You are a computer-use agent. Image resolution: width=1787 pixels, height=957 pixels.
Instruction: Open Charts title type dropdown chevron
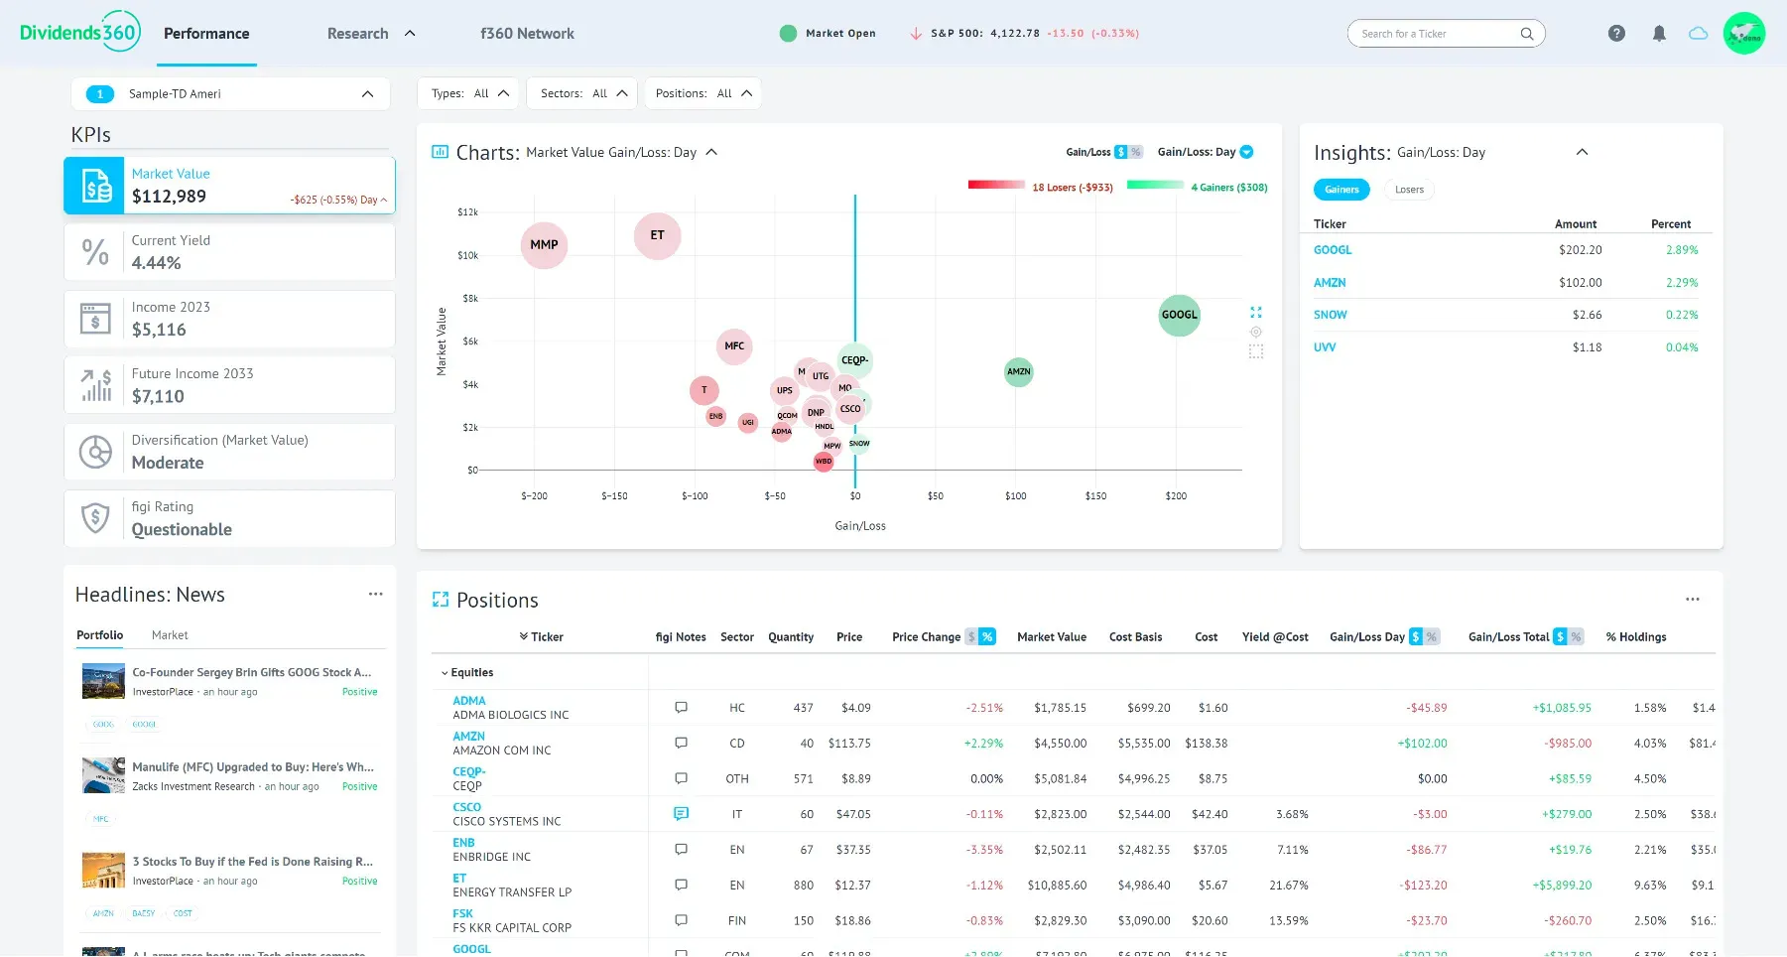[x=711, y=152]
